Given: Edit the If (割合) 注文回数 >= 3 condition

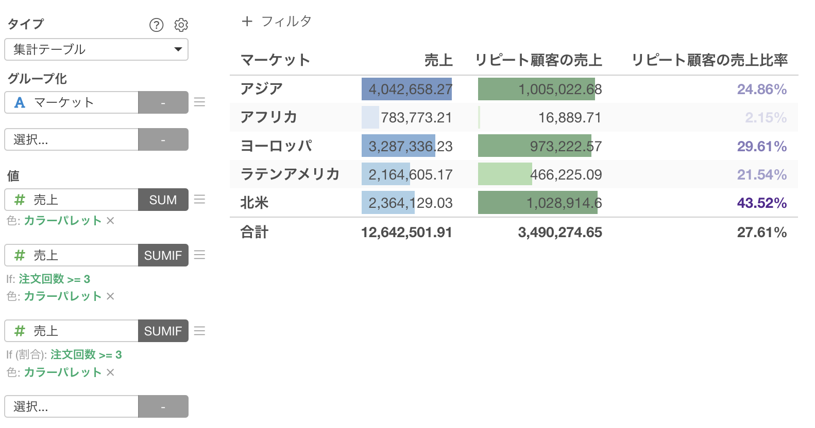Looking at the screenshot, I should point(86,354).
